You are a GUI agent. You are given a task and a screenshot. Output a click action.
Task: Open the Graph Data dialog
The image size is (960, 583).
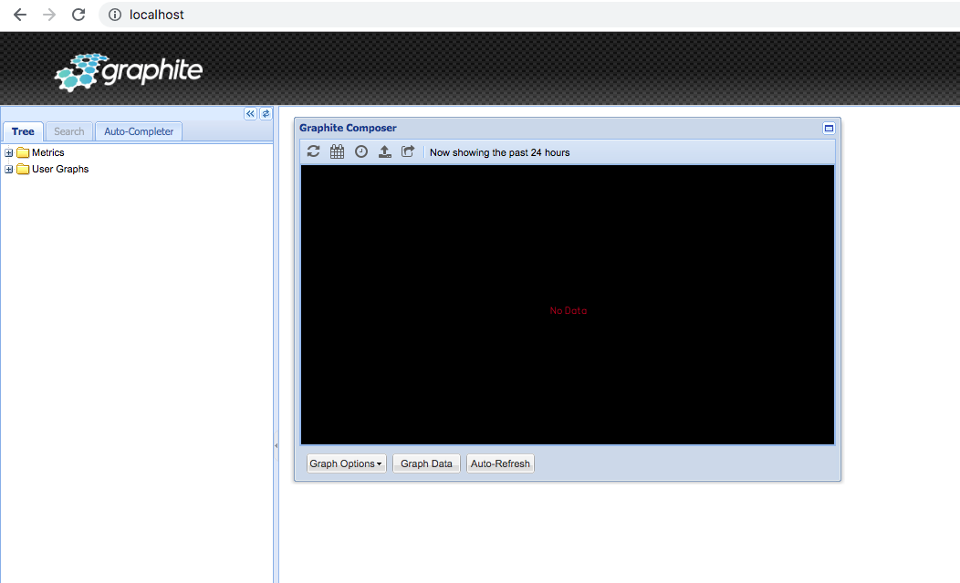(427, 463)
